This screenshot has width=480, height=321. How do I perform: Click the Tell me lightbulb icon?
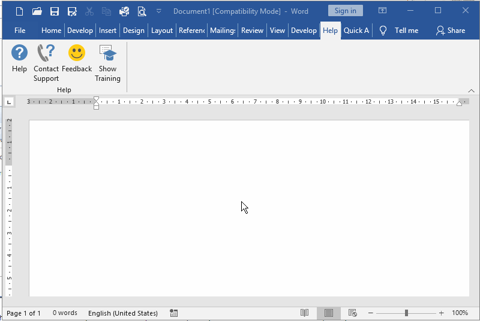[383, 31]
